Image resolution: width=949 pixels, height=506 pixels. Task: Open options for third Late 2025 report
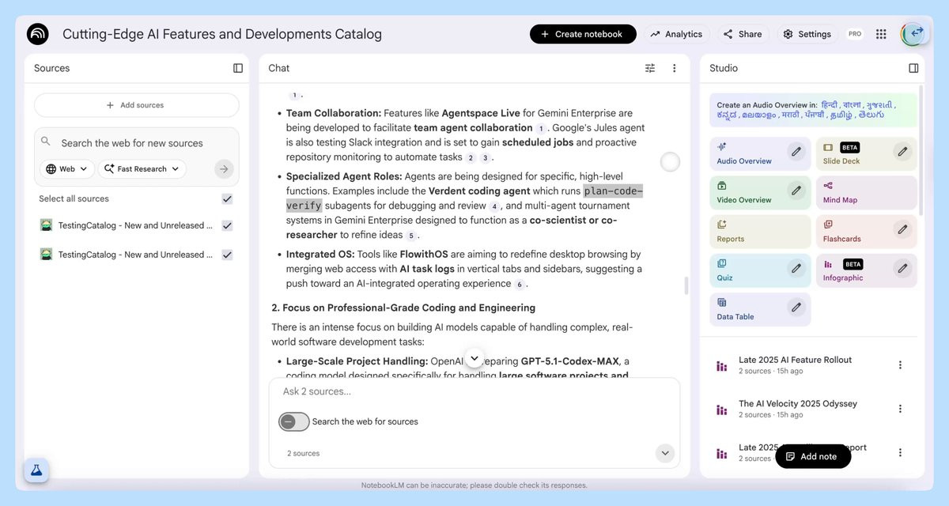pos(900,452)
